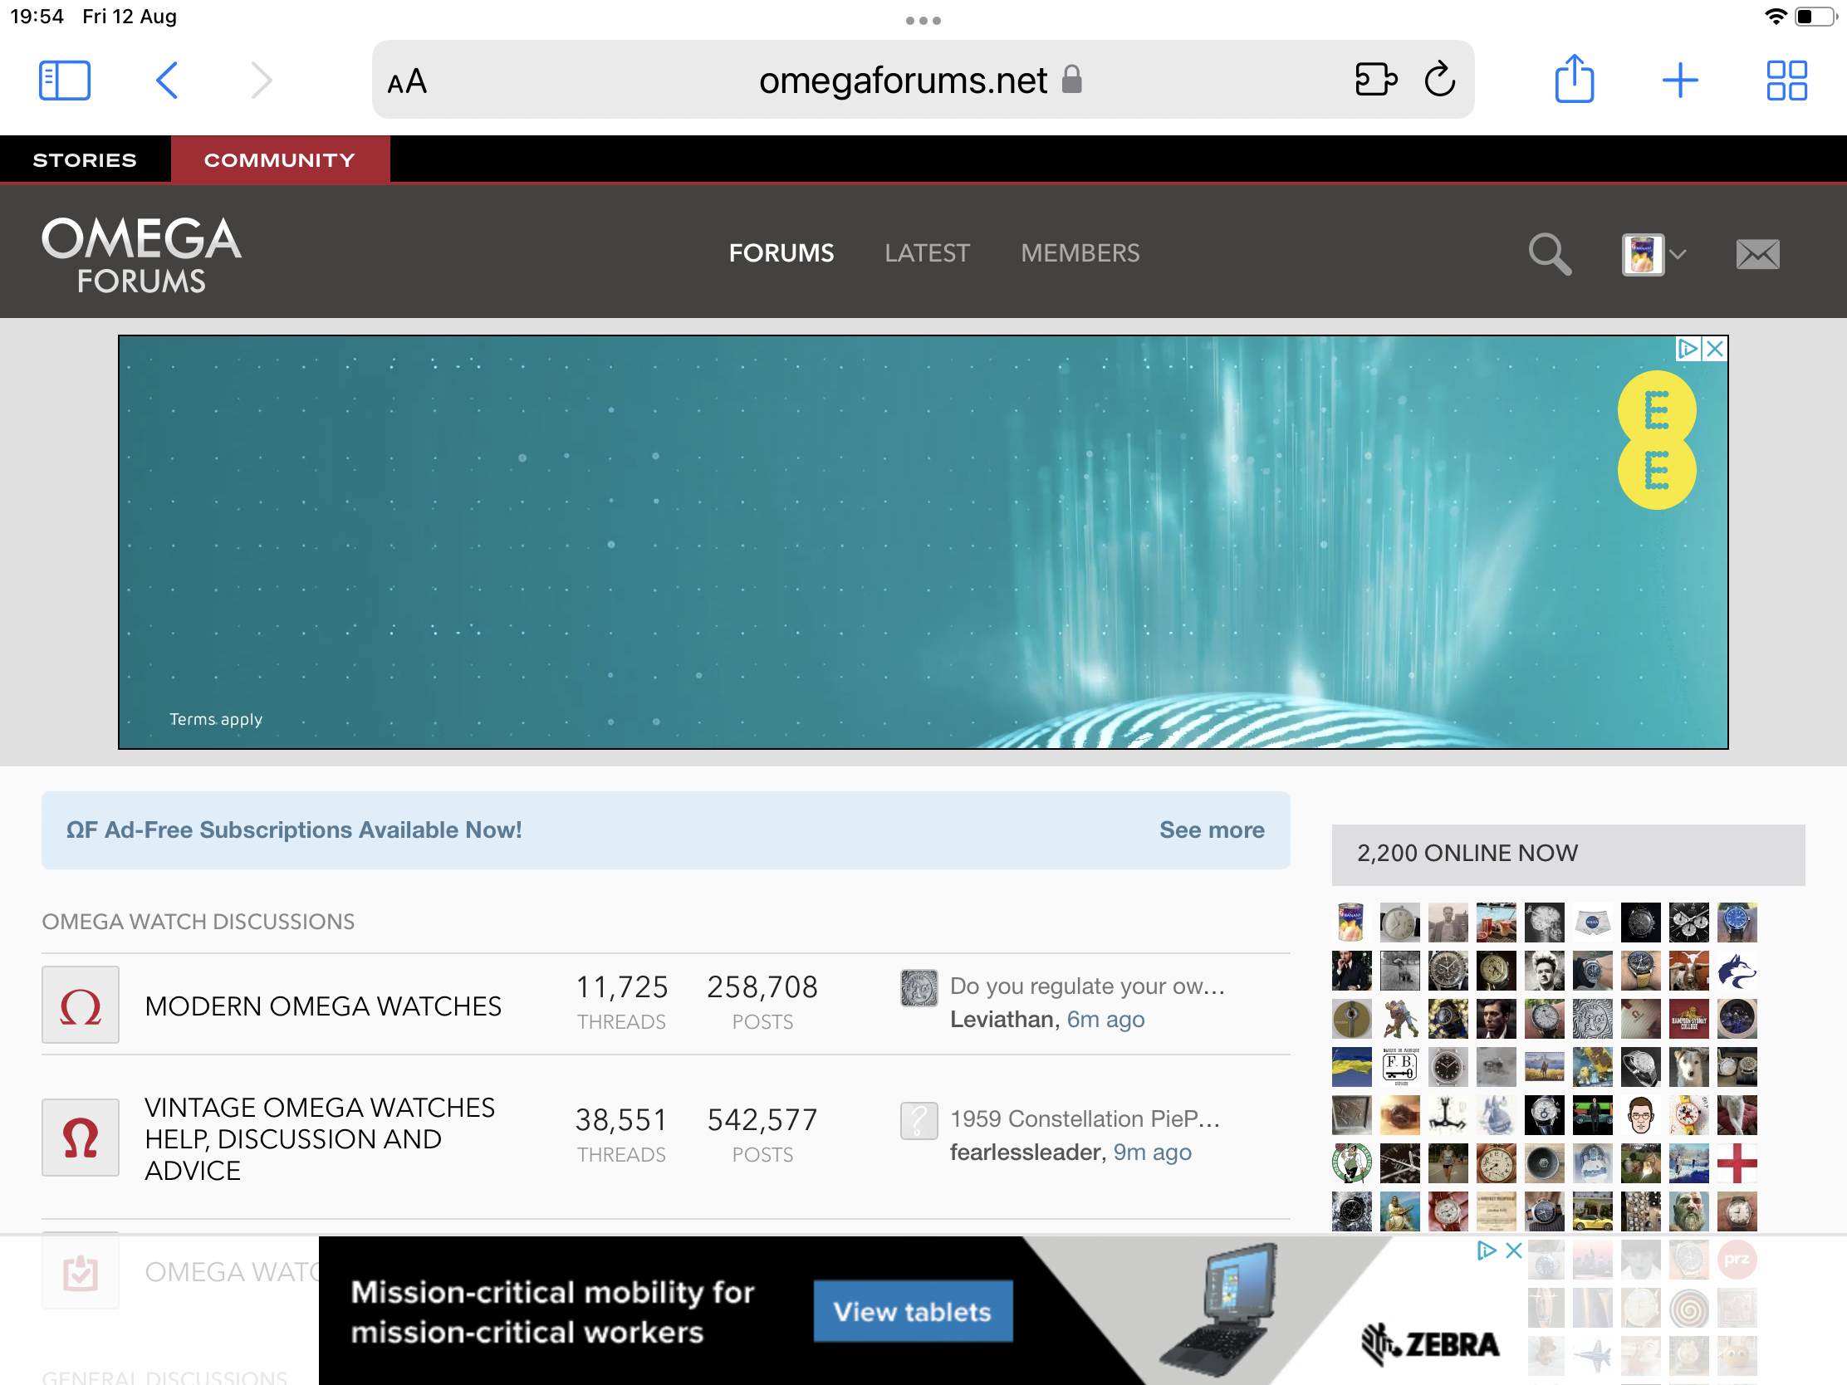Screen dimensions: 1847x1385
Task: Open a new Safari tab
Action: click(x=1679, y=81)
